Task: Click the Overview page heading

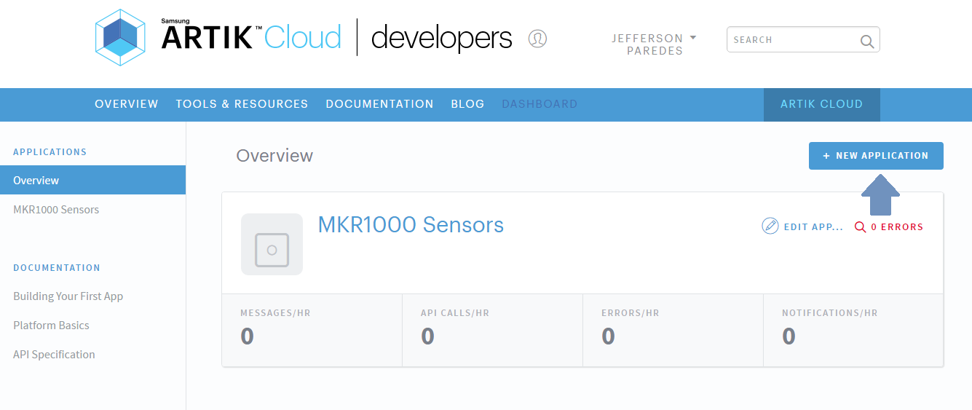Action: (274, 155)
